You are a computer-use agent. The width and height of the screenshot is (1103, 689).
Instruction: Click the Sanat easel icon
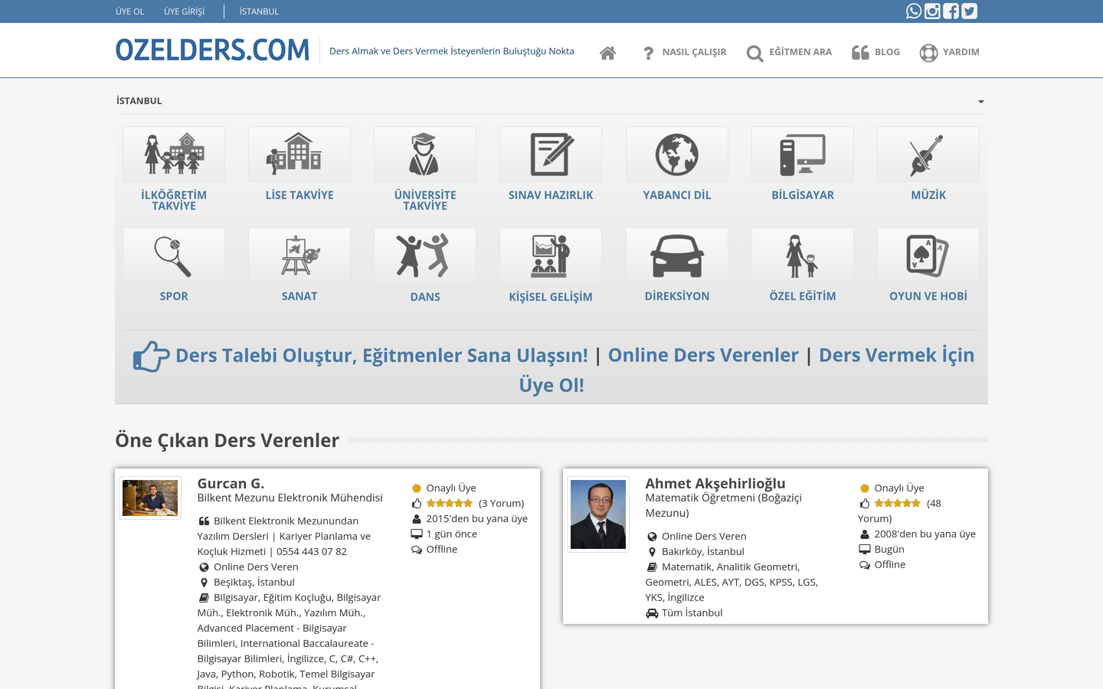[299, 256]
